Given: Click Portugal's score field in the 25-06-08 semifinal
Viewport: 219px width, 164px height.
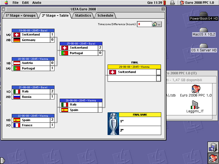Looking at the screenshot, I should coord(100,53).
